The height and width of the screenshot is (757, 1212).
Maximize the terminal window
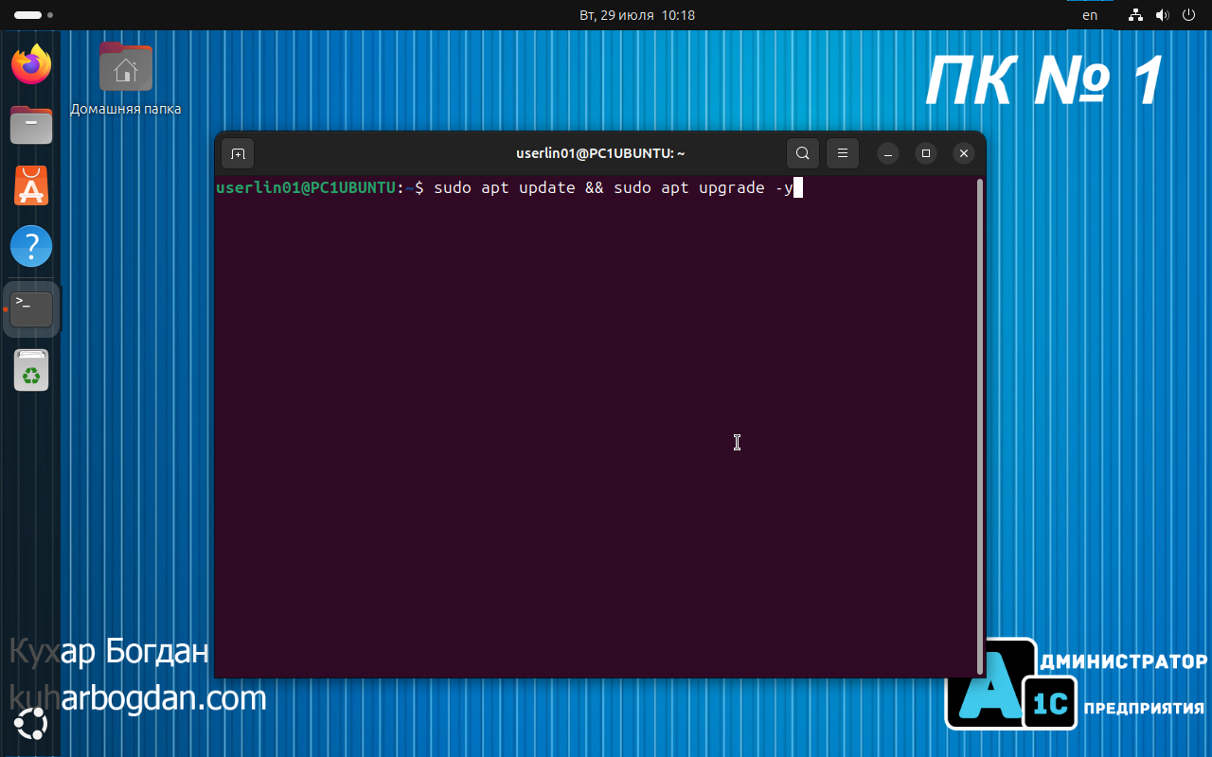point(925,153)
